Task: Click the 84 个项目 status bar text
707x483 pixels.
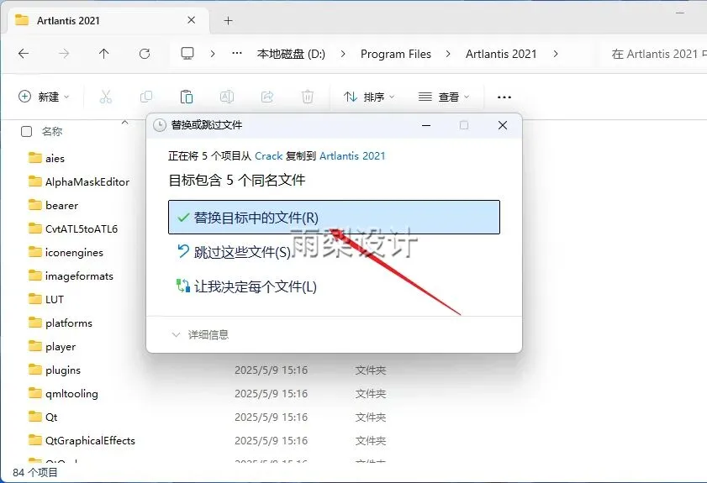Action: [35, 472]
